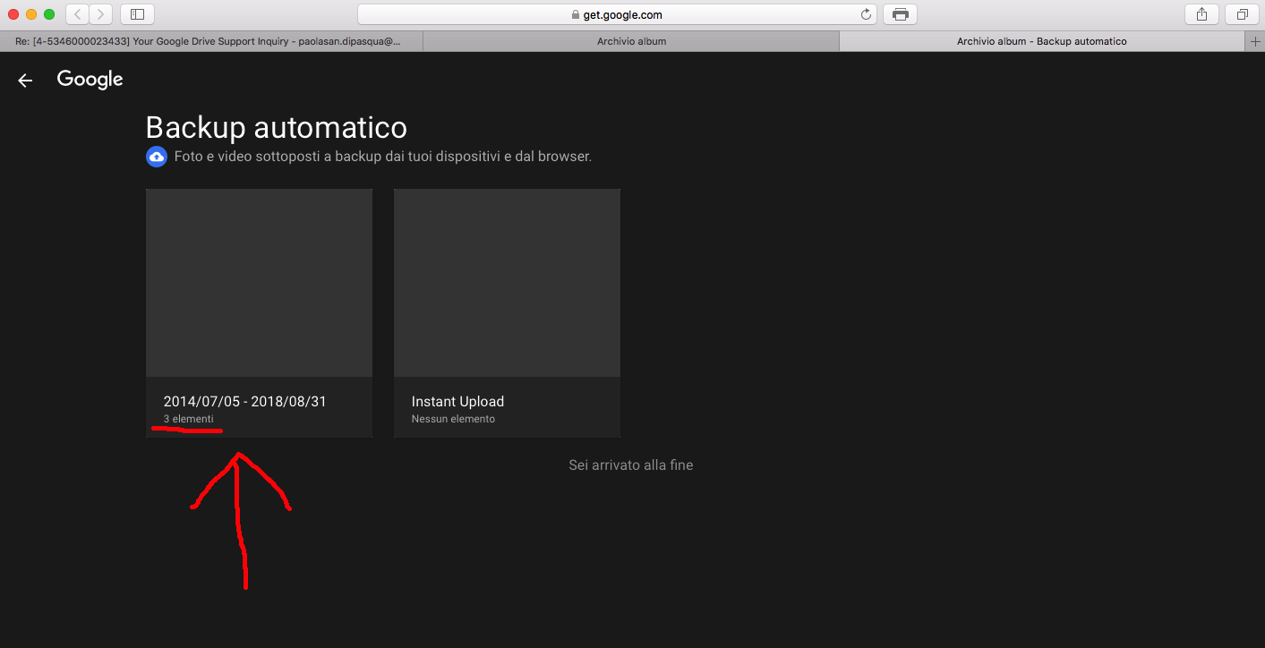Click the 2014/07/05 - 2018/08/31 album title

[244, 402]
